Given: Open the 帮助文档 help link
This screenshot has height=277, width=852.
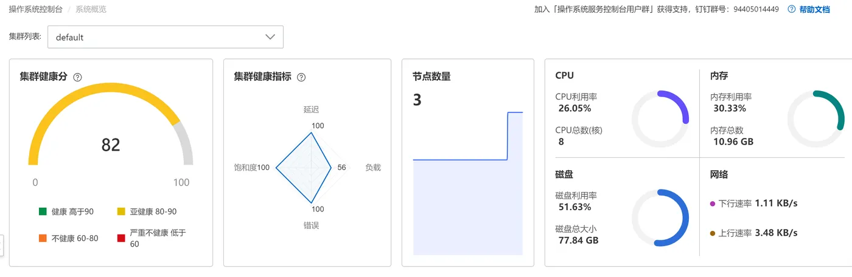Looking at the screenshot, I should click(814, 9).
